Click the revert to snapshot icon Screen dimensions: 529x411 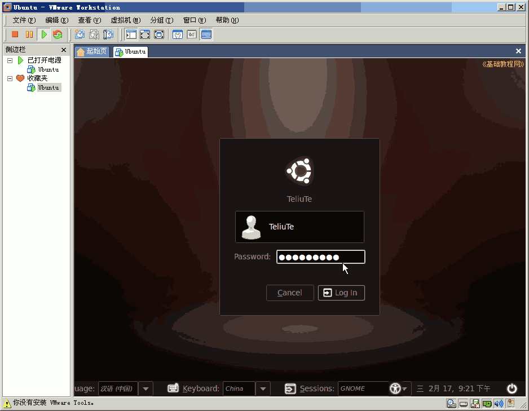pyautogui.click(x=94, y=34)
